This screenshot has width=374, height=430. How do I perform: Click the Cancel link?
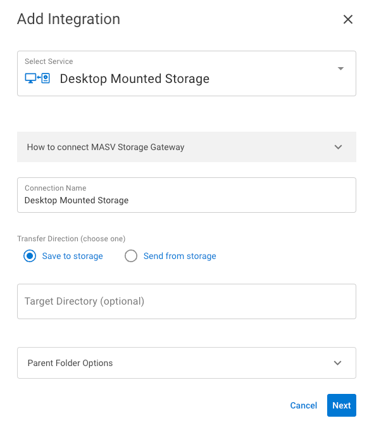[303, 405]
